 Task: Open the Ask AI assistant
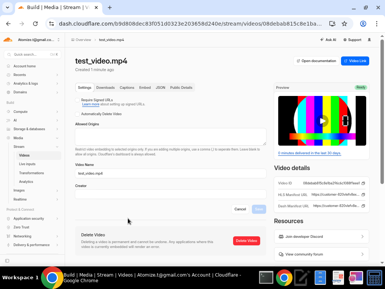[328, 40]
